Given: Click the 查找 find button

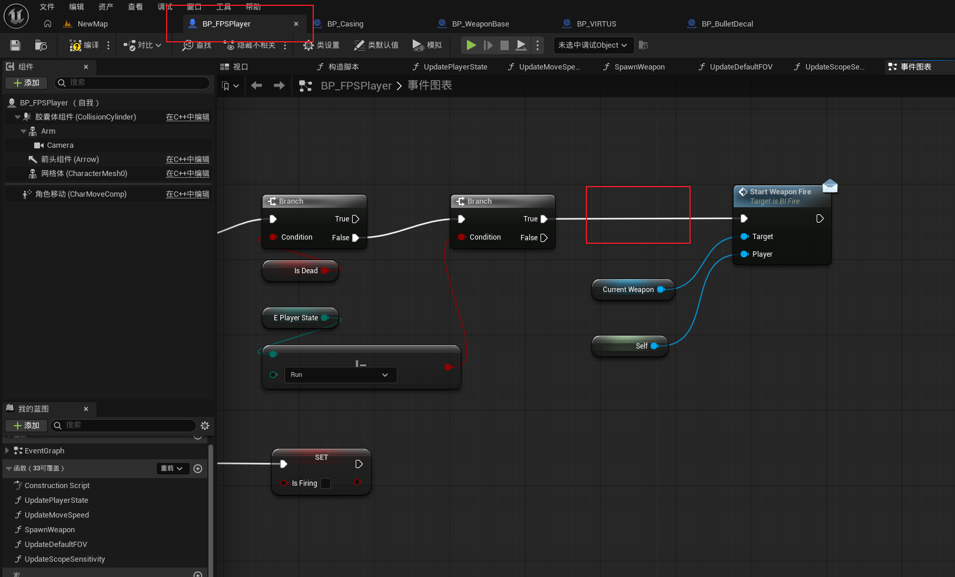Looking at the screenshot, I should [x=197, y=45].
